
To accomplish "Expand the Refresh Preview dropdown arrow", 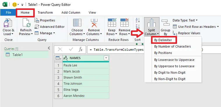I will (x=32, y=34).
